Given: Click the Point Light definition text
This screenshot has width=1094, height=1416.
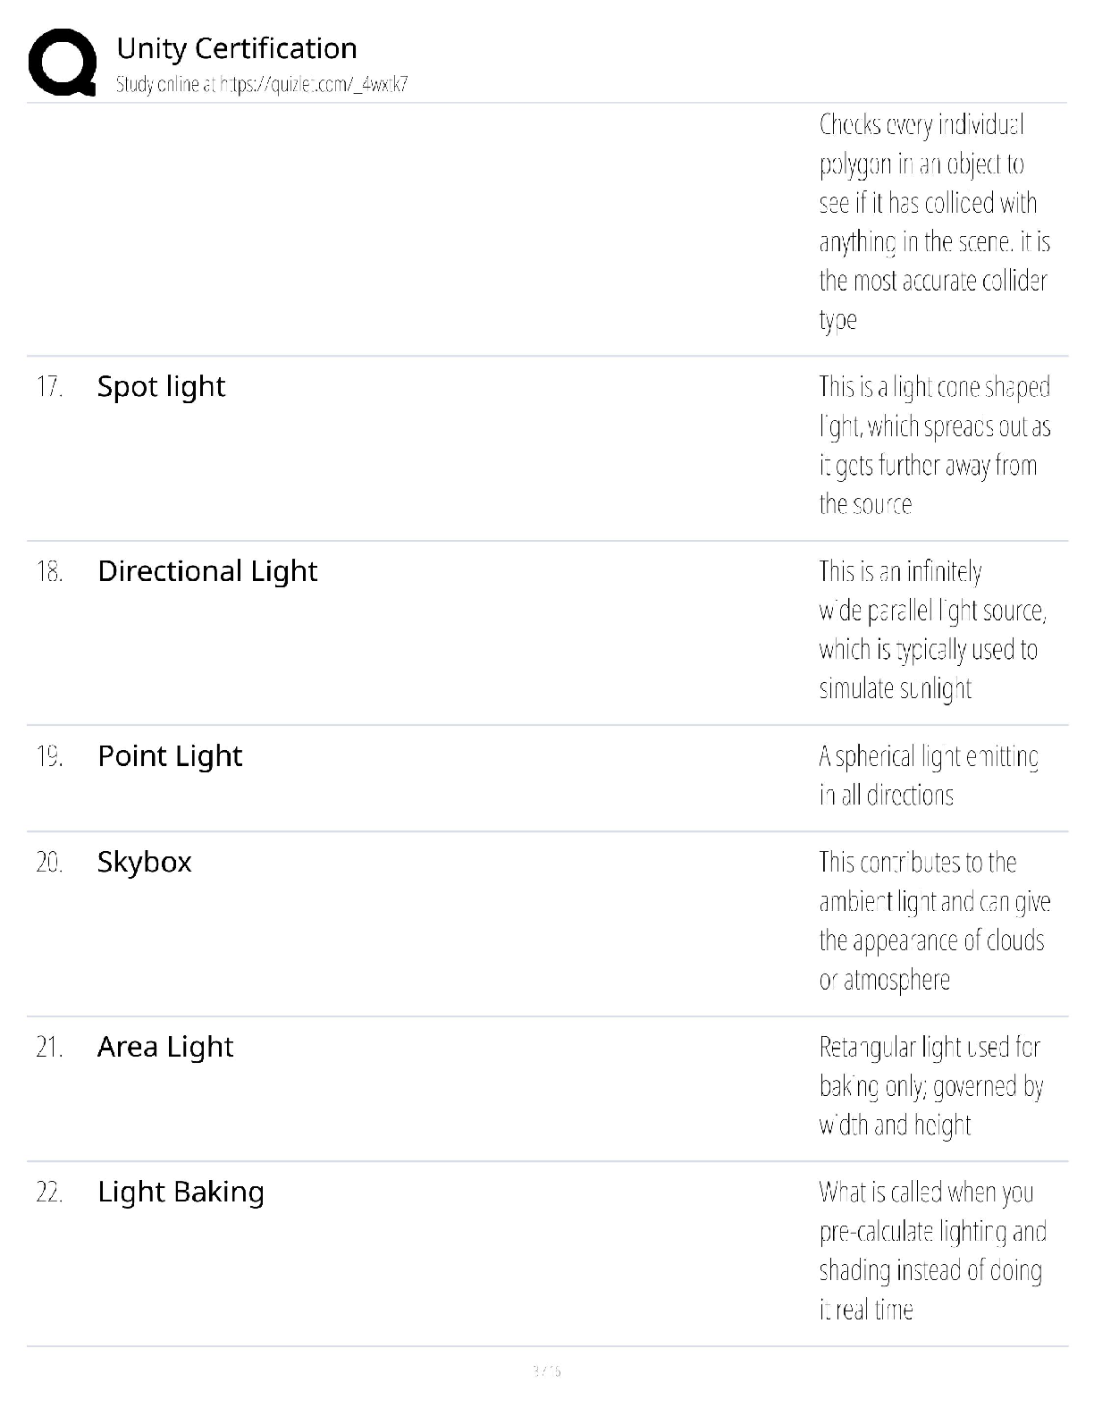Looking at the screenshot, I should point(929,776).
